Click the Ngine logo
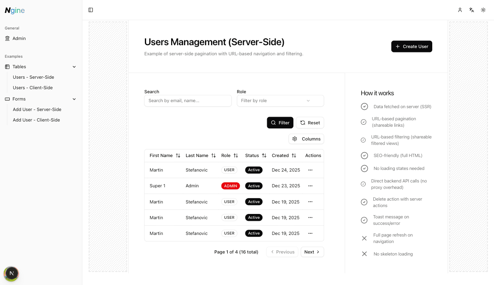This screenshot has height=285, width=494. tap(15, 10)
